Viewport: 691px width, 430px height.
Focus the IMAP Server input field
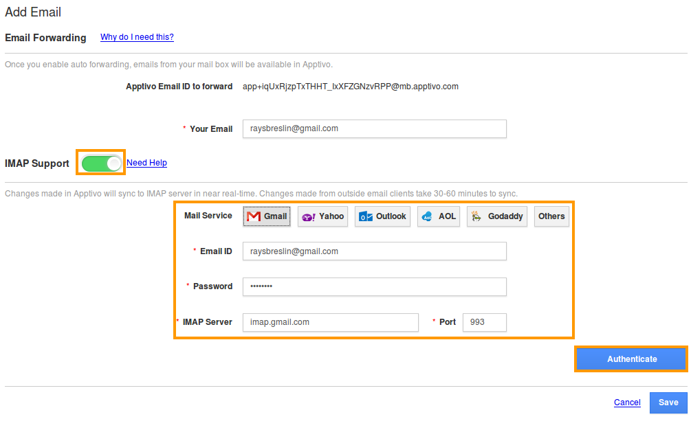tap(331, 322)
